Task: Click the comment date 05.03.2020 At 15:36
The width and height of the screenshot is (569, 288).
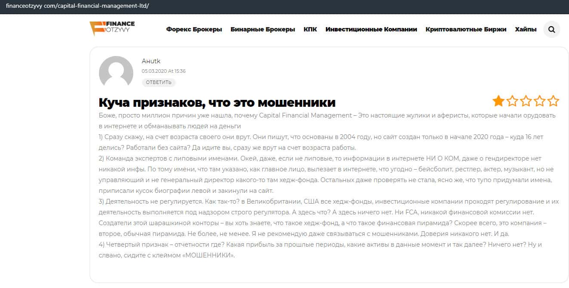Action: click(164, 71)
